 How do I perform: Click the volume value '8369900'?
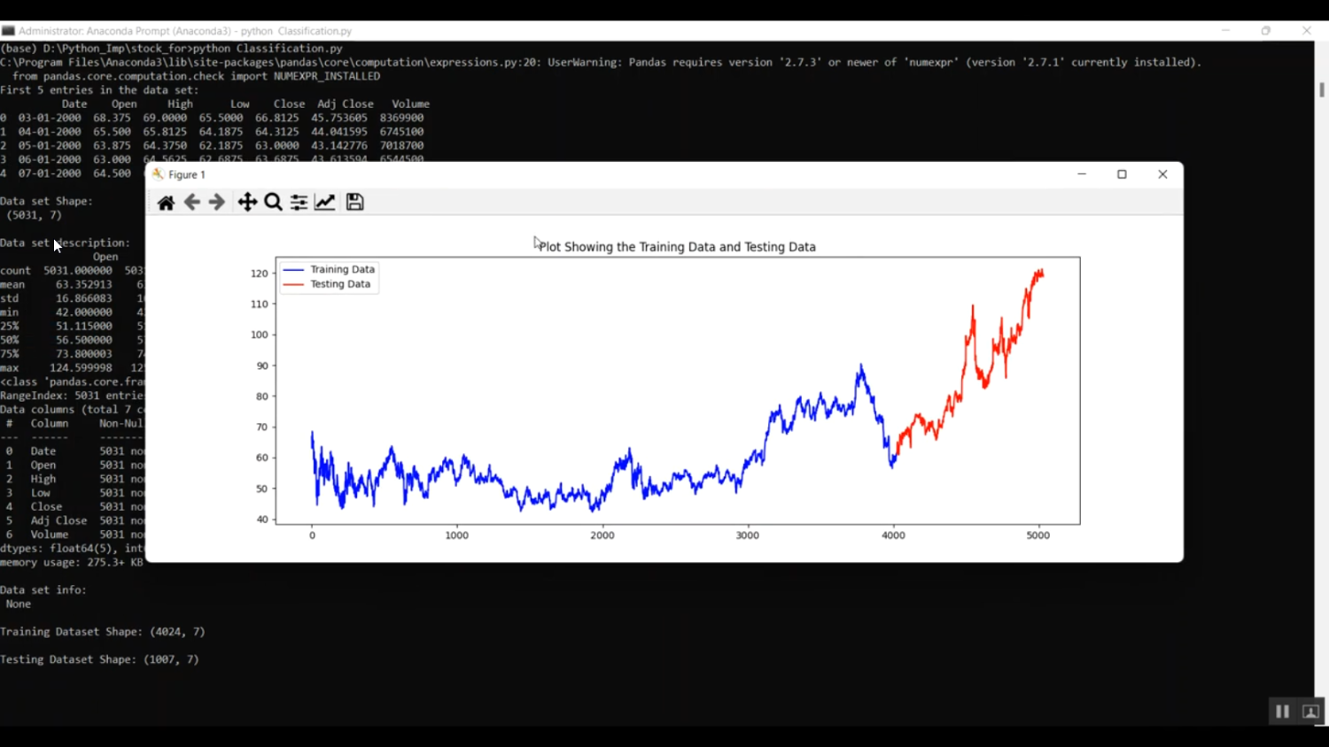point(402,118)
